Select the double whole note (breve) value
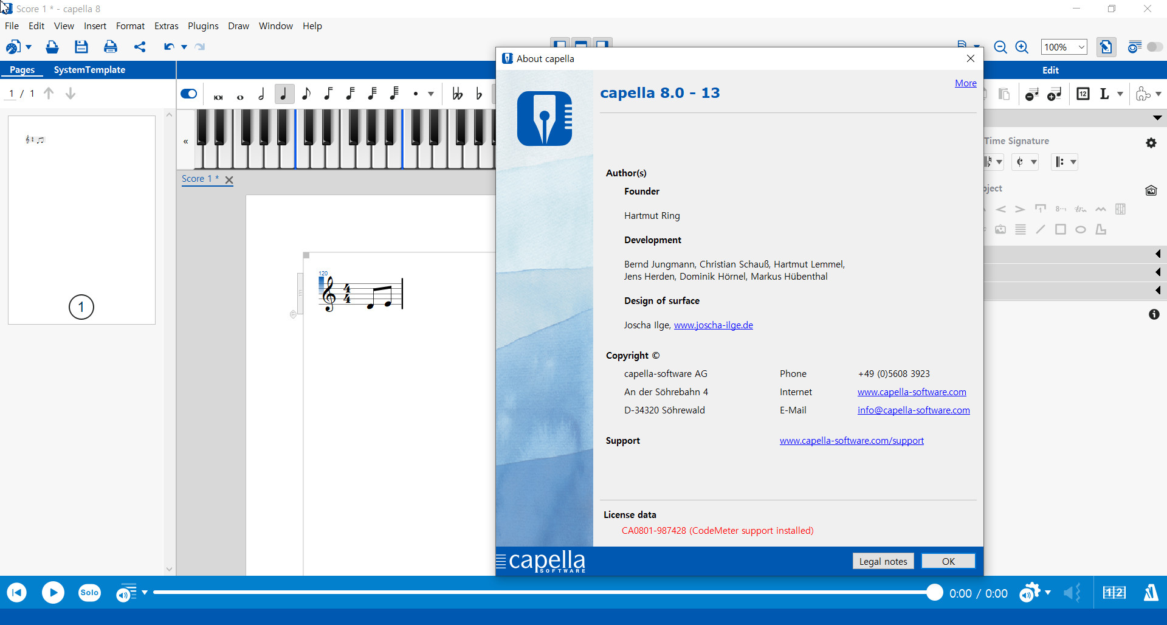This screenshot has height=625, width=1167. click(218, 97)
